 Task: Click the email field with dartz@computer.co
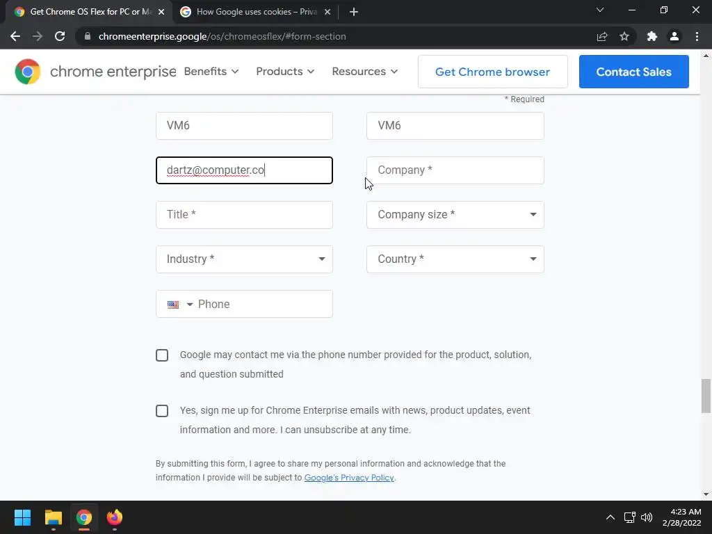click(244, 170)
